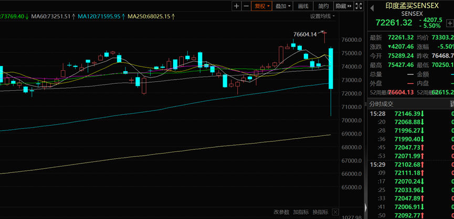The height and width of the screenshot is (219, 454).
Task: Select the trade row with 72033.96
Action: click(x=411, y=190)
